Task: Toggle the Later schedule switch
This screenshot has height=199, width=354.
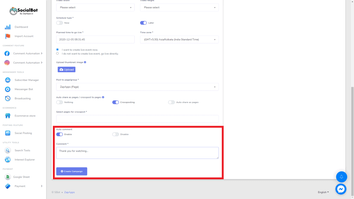Action: [x=143, y=23]
